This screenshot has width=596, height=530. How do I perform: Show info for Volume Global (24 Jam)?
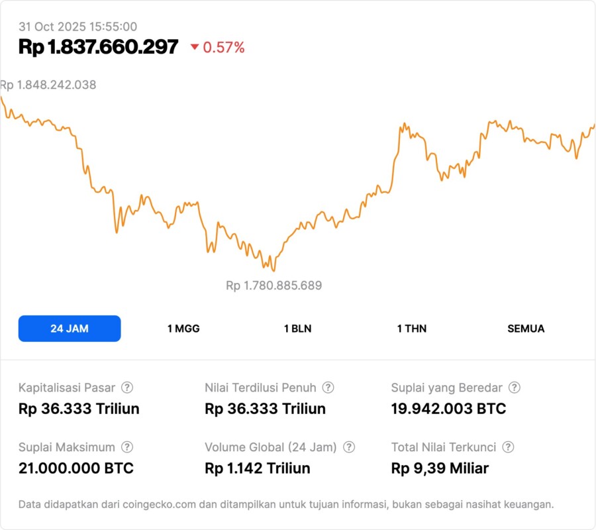tap(349, 447)
